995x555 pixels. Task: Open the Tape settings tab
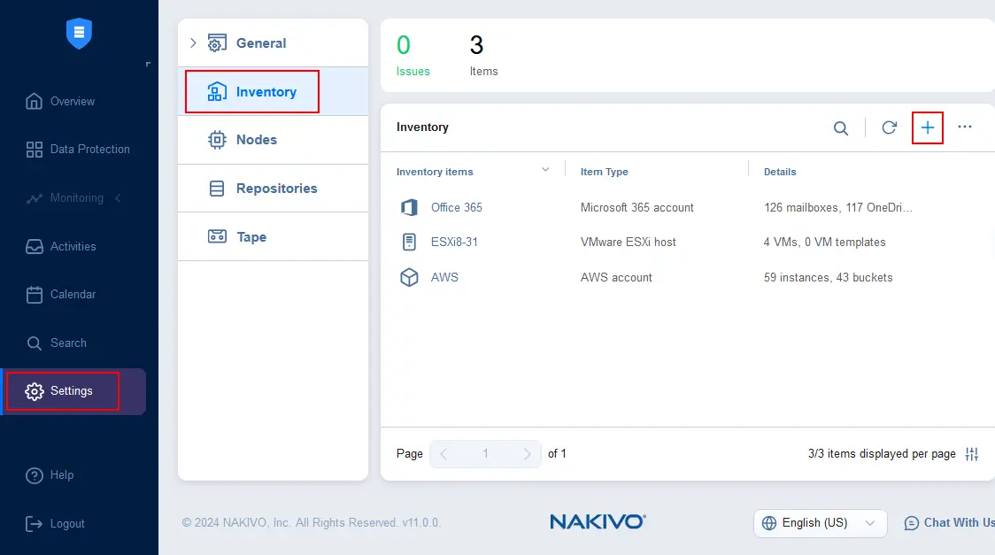tap(273, 236)
